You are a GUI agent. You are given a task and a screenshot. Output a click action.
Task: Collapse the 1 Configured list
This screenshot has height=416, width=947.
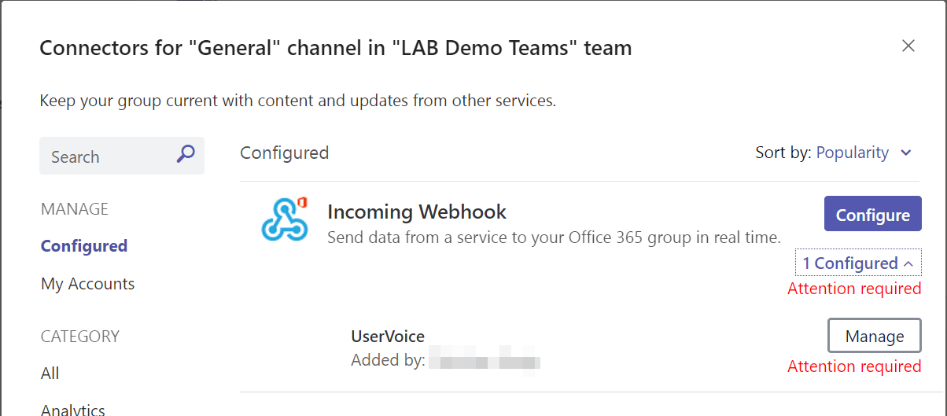858,263
